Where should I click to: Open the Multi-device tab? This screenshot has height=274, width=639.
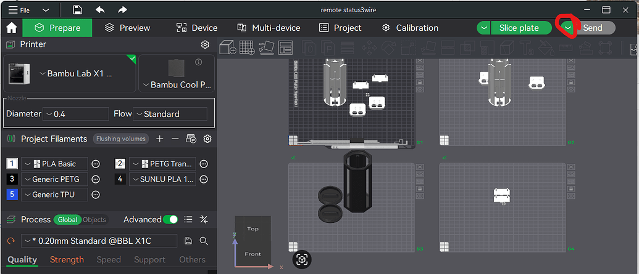[269, 28]
